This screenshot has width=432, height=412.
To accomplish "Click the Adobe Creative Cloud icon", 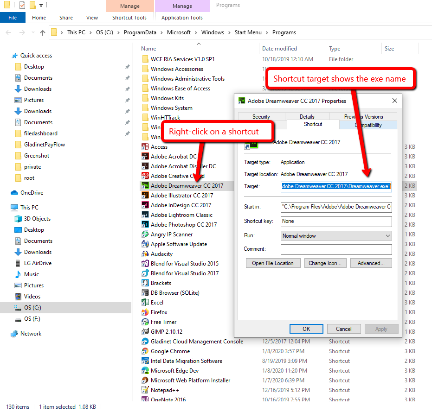I will [x=145, y=176].
